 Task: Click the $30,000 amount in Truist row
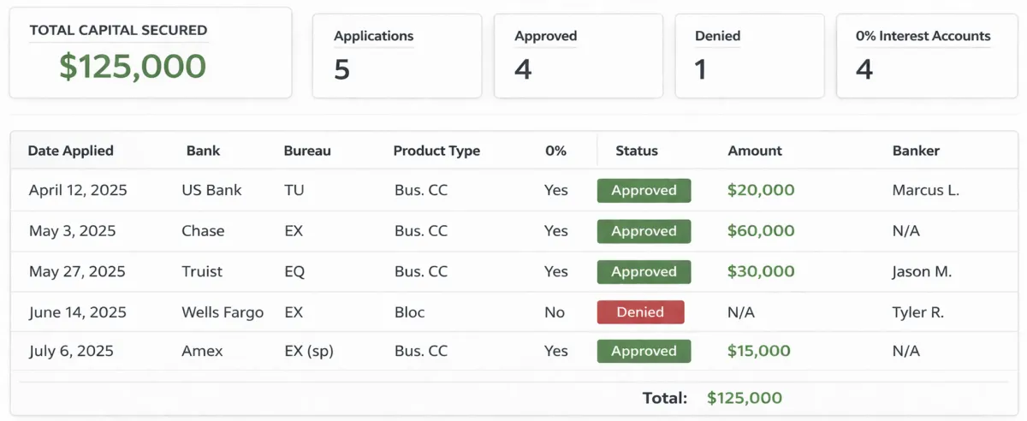[x=761, y=271]
